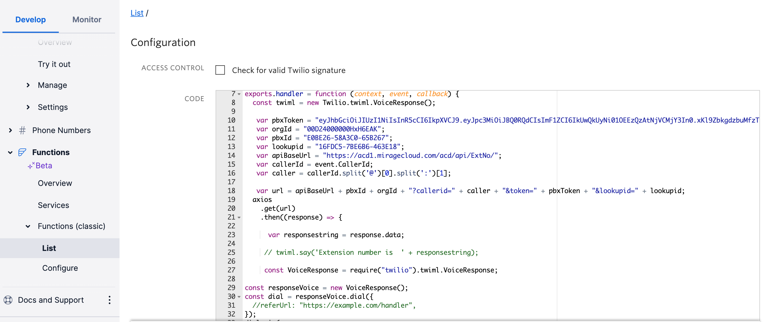Click the ACCESS CONTROL label

tap(173, 68)
